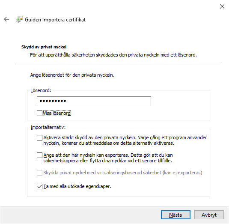Uncheck Ta med alla utökade egenskaper
The height and width of the screenshot is (224, 229).
(39, 187)
